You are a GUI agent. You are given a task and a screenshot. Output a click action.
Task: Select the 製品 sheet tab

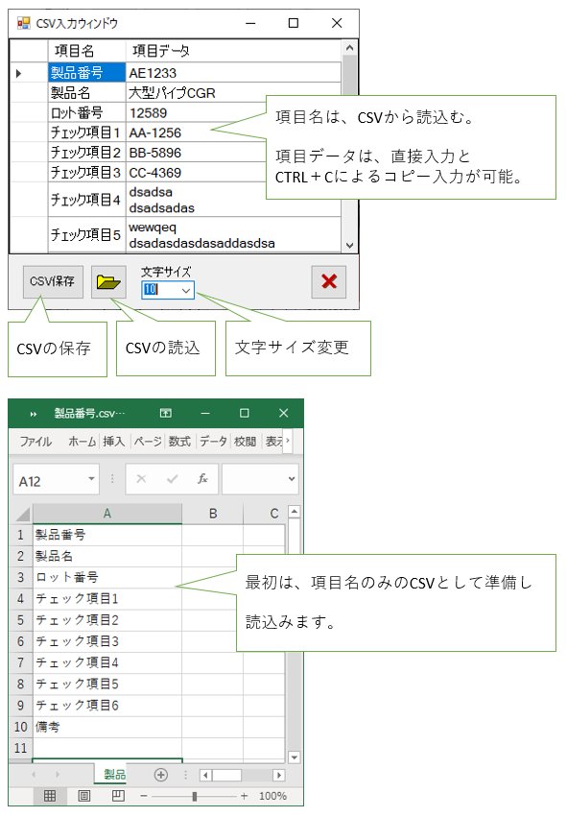pyautogui.click(x=114, y=774)
